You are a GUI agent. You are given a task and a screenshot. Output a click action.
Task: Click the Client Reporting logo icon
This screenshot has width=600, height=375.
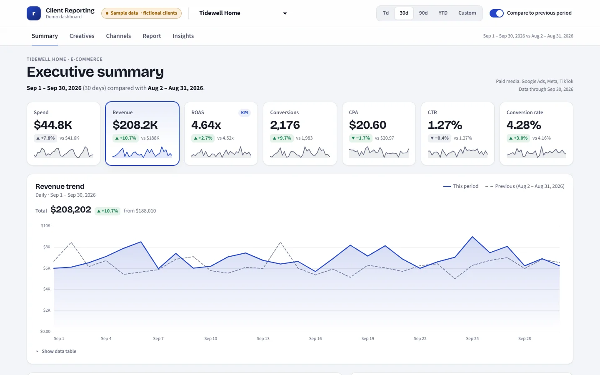[x=34, y=13]
